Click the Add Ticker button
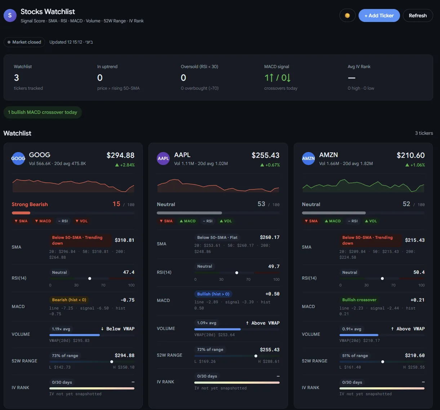The height and width of the screenshot is (410, 440). point(379,15)
